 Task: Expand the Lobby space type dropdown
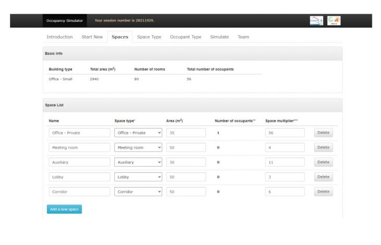pyautogui.click(x=138, y=177)
